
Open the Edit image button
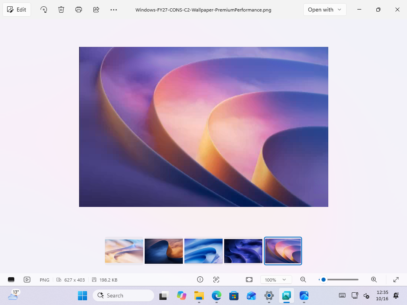pos(17,10)
